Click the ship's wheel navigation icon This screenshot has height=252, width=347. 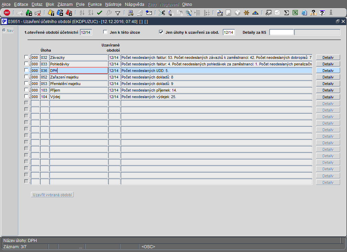246,13
